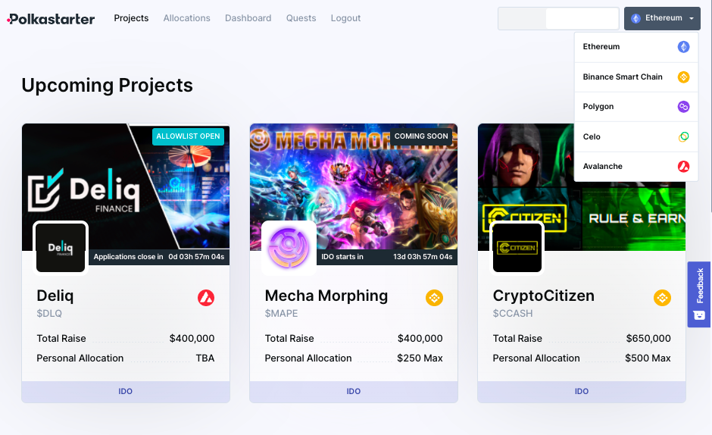Click the Binance Smart Chain yellow icon in list
712x435 pixels.
(x=683, y=77)
